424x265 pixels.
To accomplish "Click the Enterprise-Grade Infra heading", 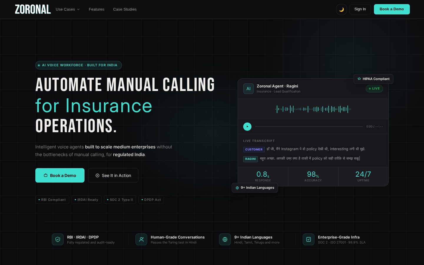I will 339,237.
